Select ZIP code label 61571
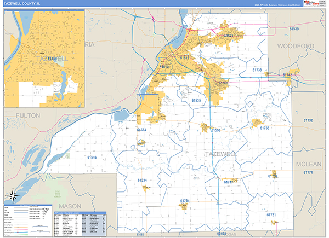This screenshot has width=329, height=238. (x=229, y=36)
